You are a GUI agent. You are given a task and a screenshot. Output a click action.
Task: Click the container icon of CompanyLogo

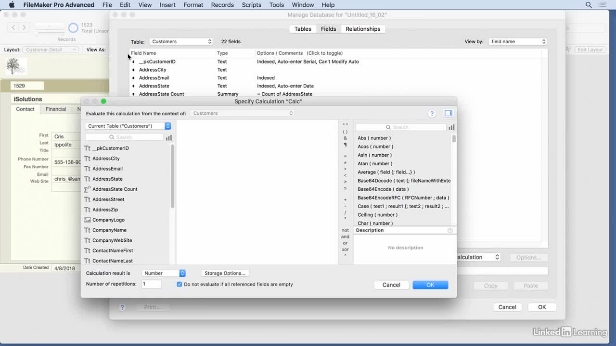87,220
